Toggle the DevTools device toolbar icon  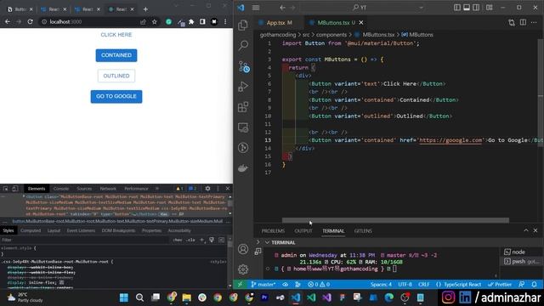15,189
